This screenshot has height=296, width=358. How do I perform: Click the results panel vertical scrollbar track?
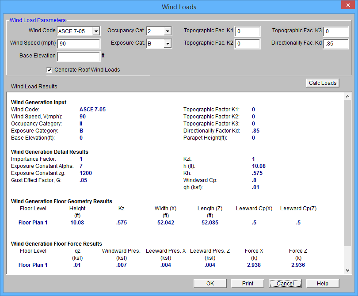pos(347,257)
